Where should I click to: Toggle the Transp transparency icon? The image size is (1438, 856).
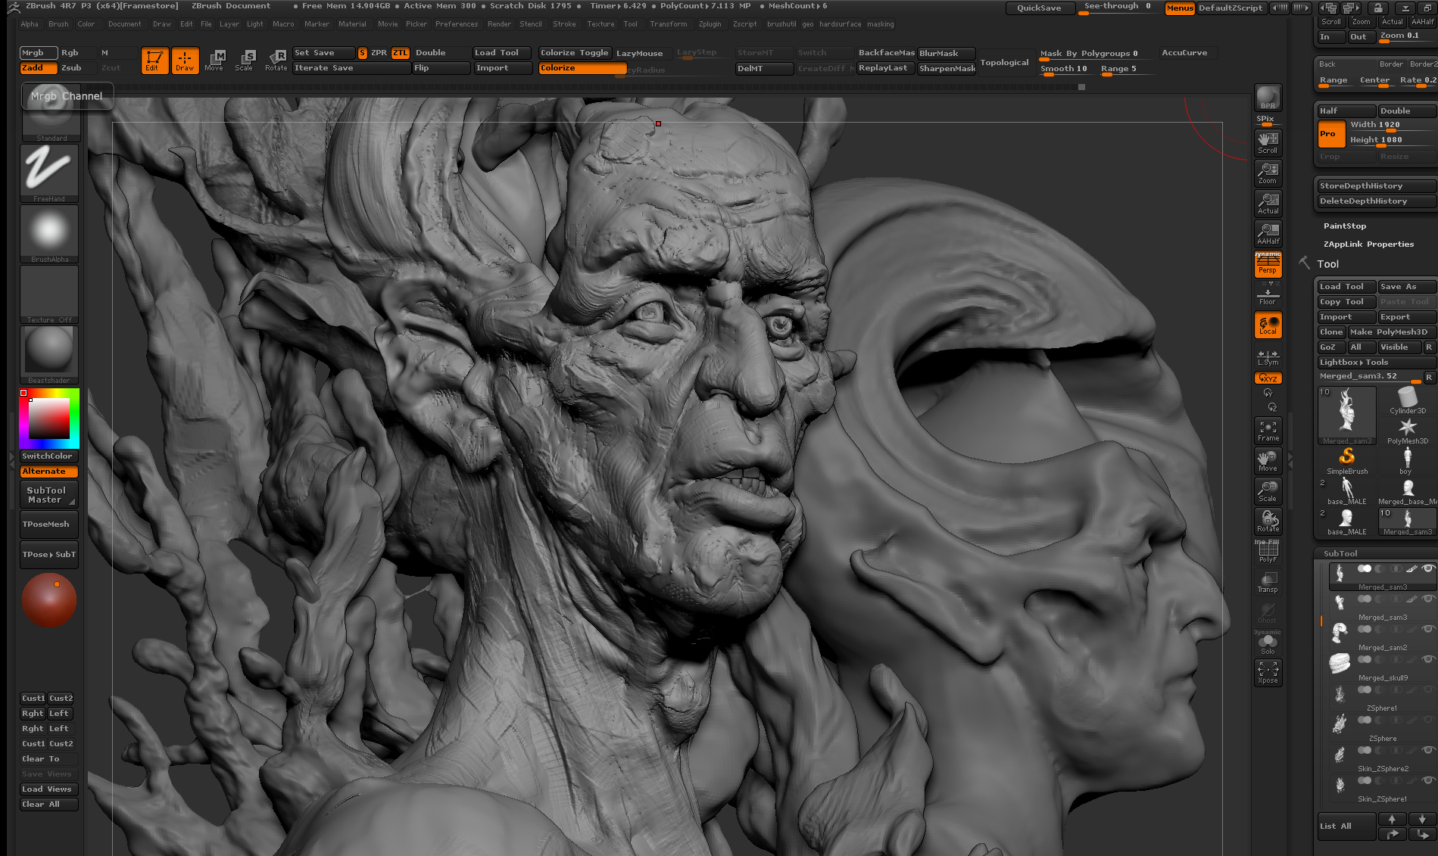[x=1268, y=582]
